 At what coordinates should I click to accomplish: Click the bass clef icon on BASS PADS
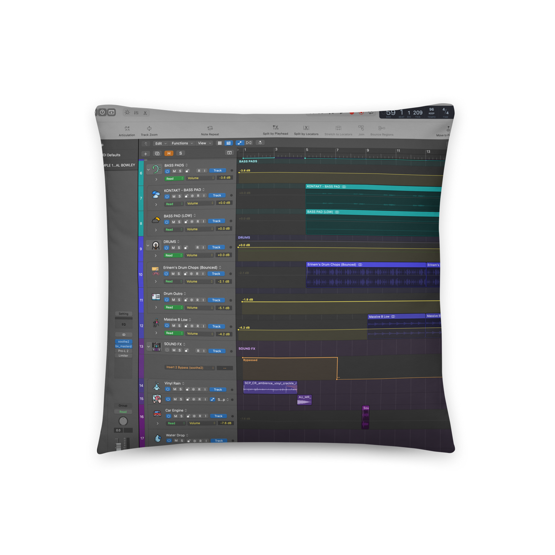coord(156,169)
